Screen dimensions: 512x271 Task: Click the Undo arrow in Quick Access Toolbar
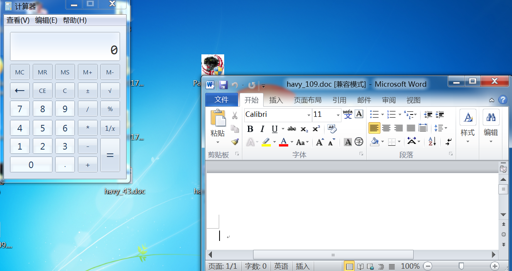point(235,85)
